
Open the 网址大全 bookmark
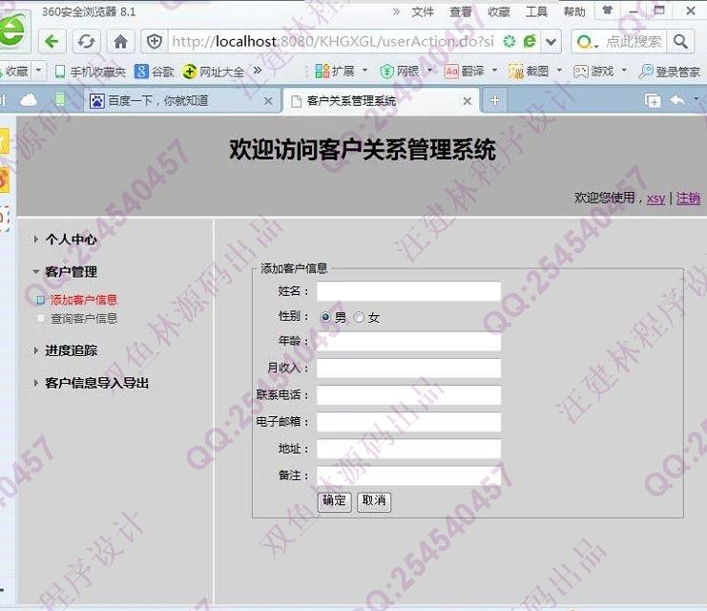click(x=214, y=72)
